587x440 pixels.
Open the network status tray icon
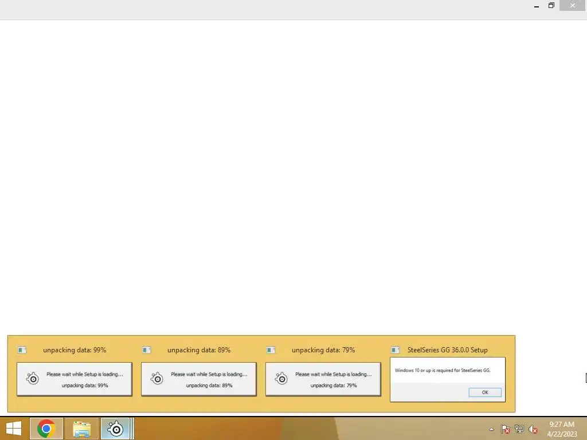coord(519,429)
